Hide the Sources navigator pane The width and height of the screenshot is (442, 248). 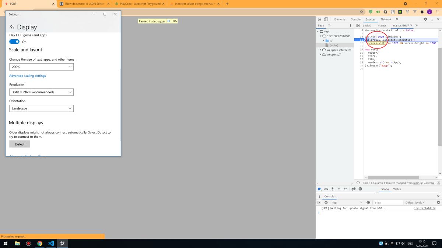[358, 25]
